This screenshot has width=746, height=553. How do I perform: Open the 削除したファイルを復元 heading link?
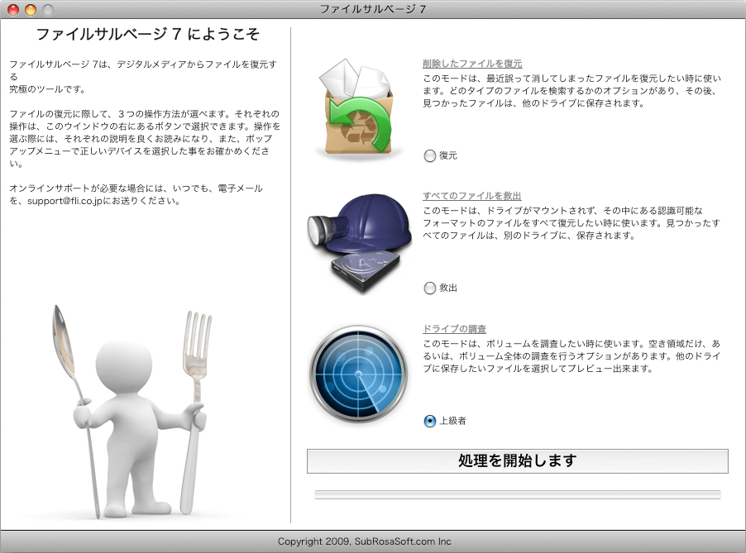[x=472, y=64]
